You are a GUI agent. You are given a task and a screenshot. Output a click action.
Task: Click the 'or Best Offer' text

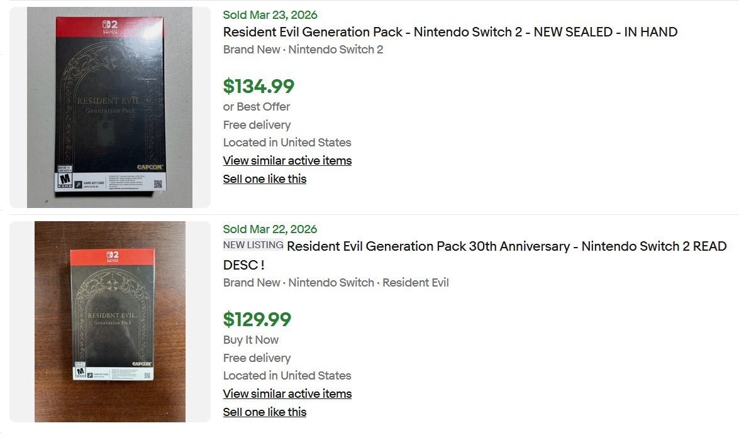pos(256,106)
